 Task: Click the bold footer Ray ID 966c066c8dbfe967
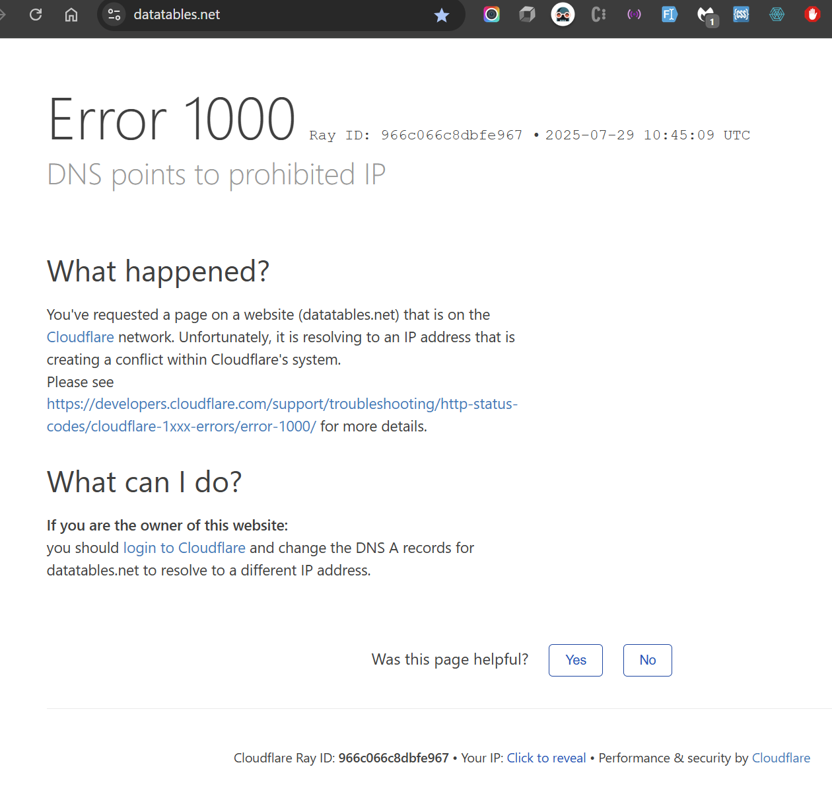(x=394, y=758)
